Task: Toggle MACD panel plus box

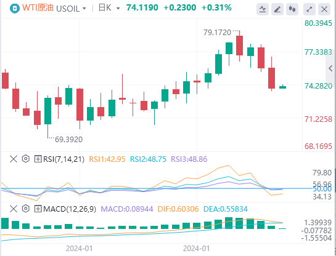Action: (38, 209)
